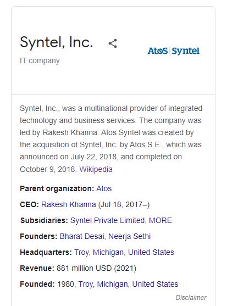Open the Rakesh Khanna CEO link

69,204
